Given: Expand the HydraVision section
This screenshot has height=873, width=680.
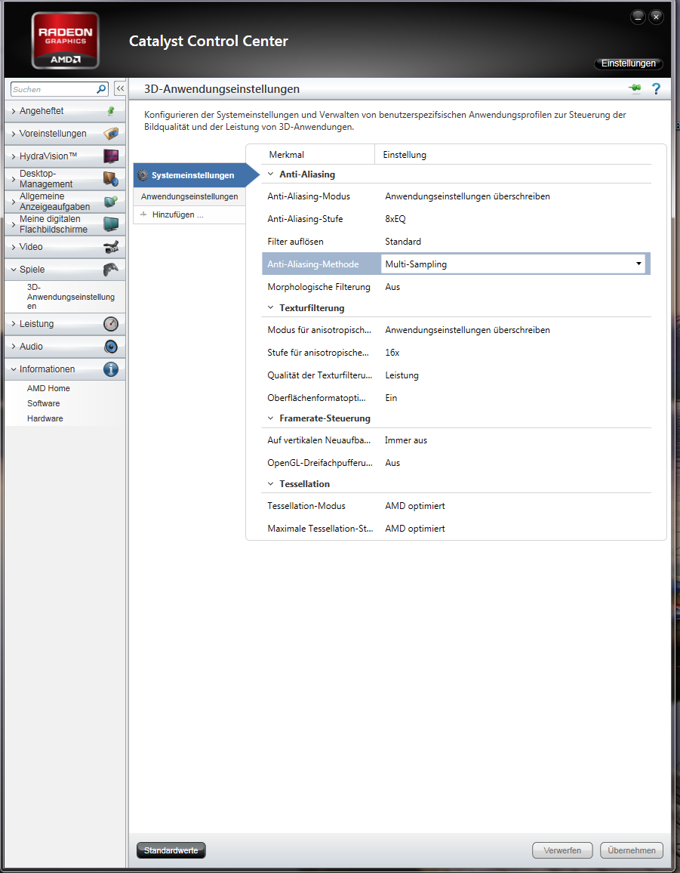Looking at the screenshot, I should [14, 156].
